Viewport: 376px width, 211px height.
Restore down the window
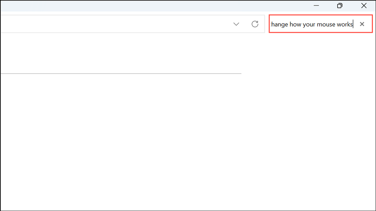[x=340, y=6]
